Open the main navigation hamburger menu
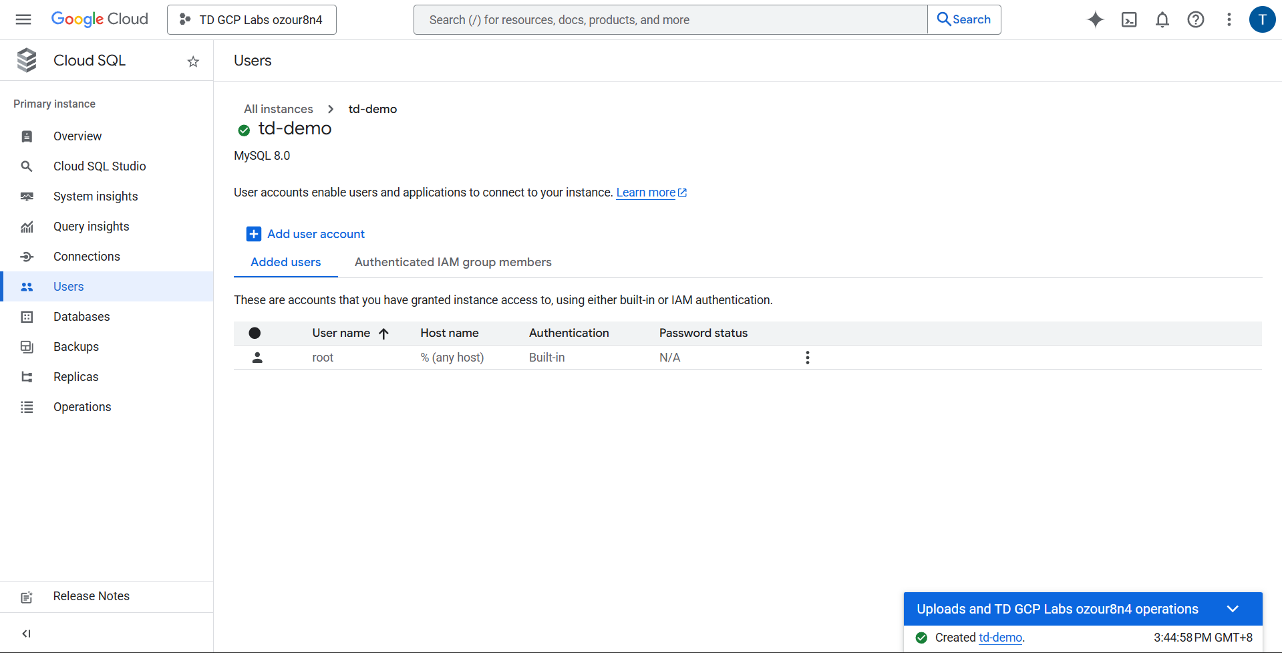 pyautogui.click(x=23, y=19)
